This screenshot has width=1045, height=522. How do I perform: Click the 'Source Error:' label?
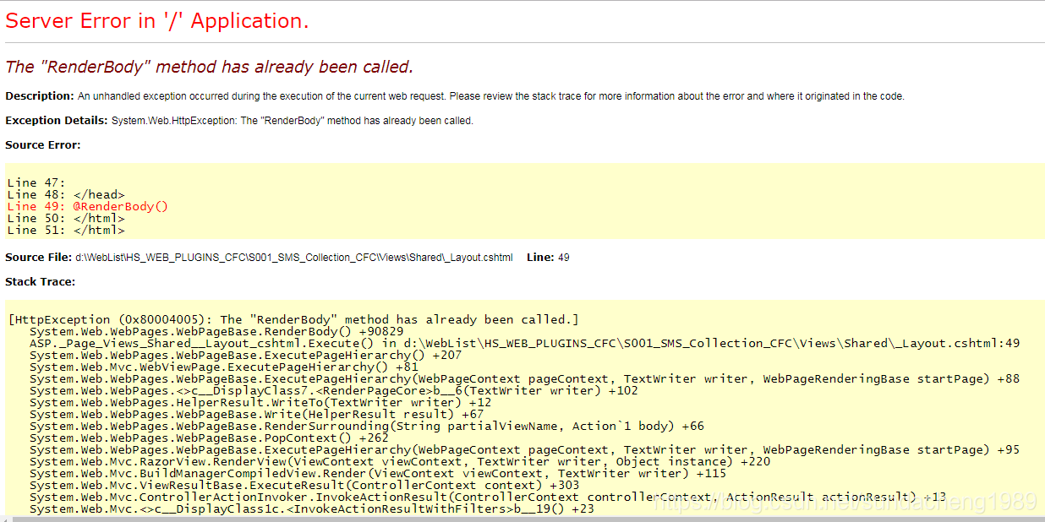(x=43, y=145)
